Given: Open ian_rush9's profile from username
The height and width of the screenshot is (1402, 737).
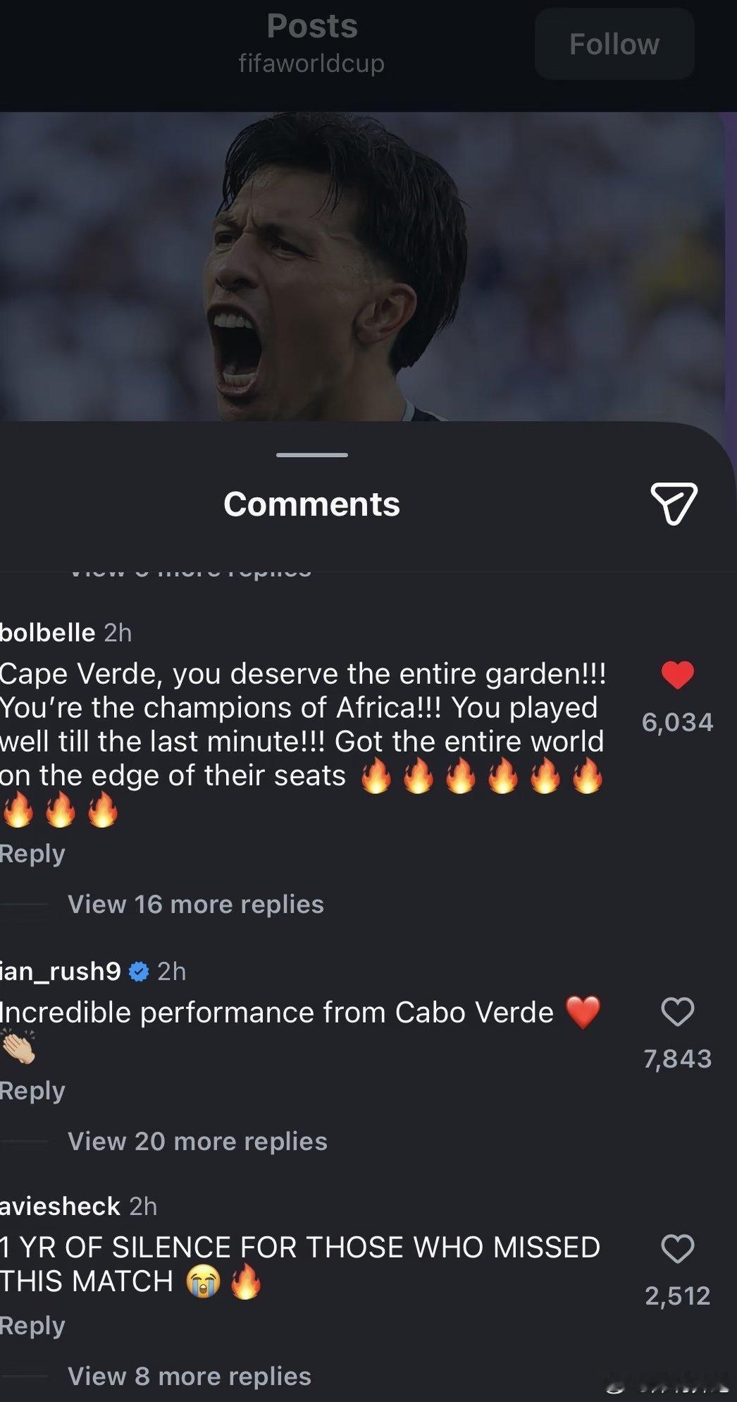Looking at the screenshot, I should 61,971.
